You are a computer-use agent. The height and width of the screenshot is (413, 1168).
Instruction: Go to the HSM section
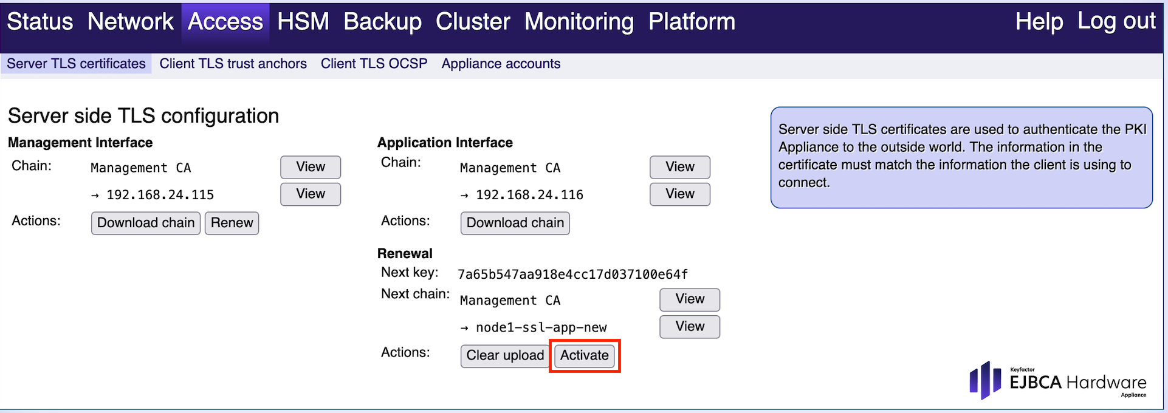pos(303,22)
